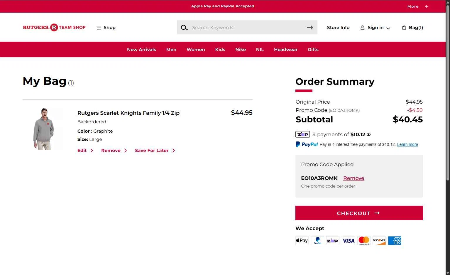Screen dimensions: 450x275
Task: Expand the More plus in top banner
Action: 427,6
